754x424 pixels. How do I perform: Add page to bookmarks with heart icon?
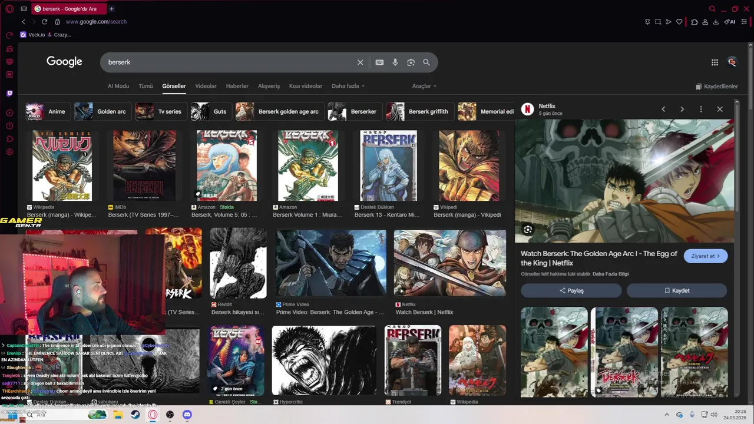[x=679, y=22]
